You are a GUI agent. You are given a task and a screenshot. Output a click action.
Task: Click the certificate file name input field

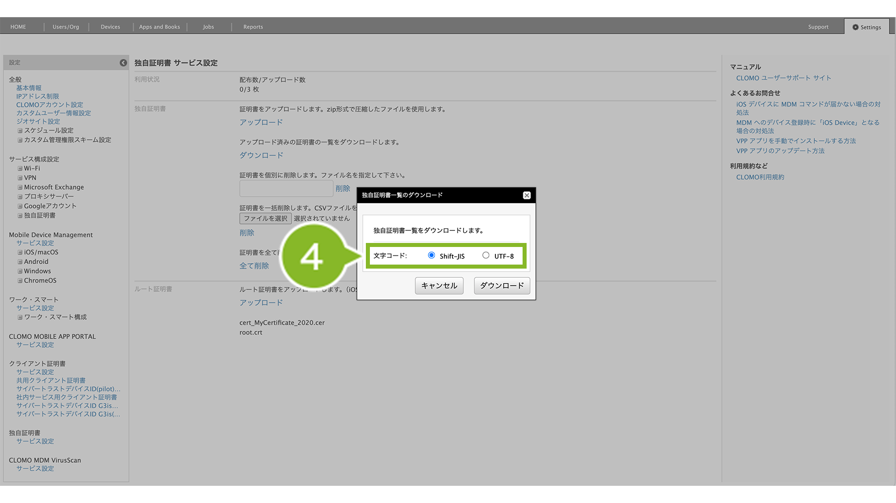(286, 189)
